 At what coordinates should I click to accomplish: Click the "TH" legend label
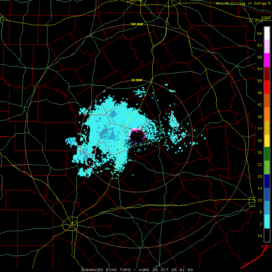coord(260,236)
